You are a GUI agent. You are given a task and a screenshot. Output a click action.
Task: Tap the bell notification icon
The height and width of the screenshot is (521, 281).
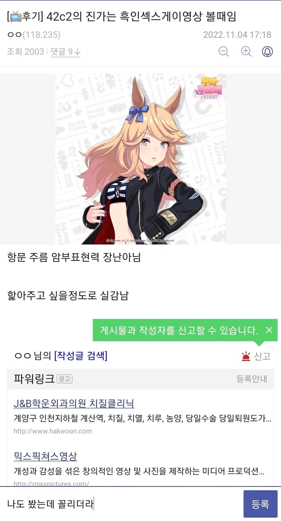[x=267, y=51]
